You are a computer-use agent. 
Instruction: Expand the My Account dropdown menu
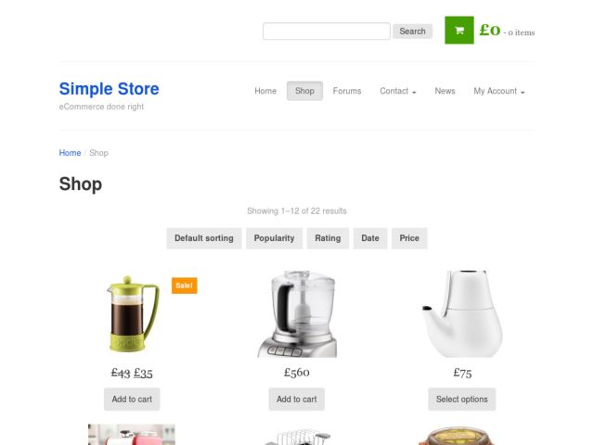click(x=499, y=91)
